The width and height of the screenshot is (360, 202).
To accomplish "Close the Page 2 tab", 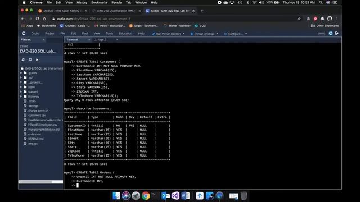I will pos(117,40).
